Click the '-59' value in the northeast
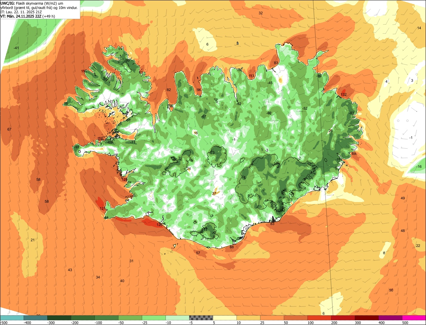Viewport: 426px width, 325px height. [319, 76]
